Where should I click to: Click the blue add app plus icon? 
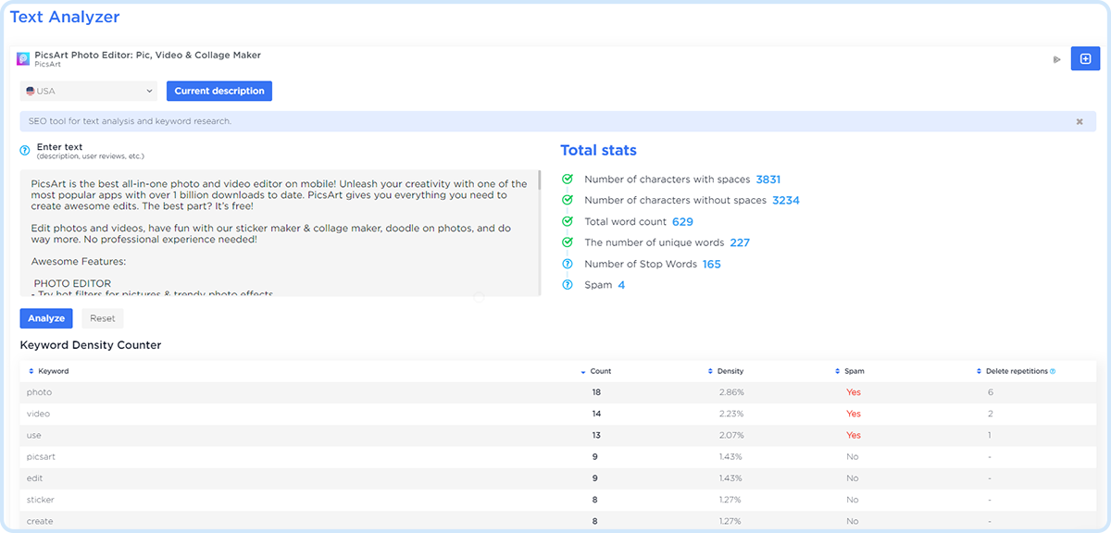(x=1085, y=58)
